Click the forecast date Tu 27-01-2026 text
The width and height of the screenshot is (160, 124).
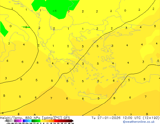tap(106, 118)
